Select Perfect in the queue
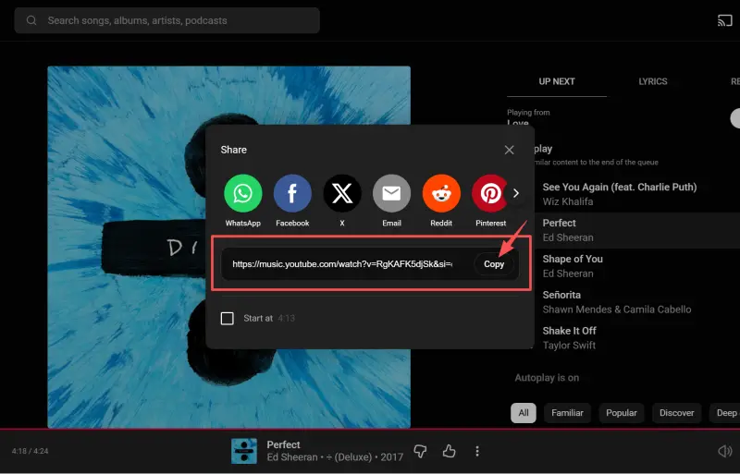The width and height of the screenshot is (740, 474). 637,230
